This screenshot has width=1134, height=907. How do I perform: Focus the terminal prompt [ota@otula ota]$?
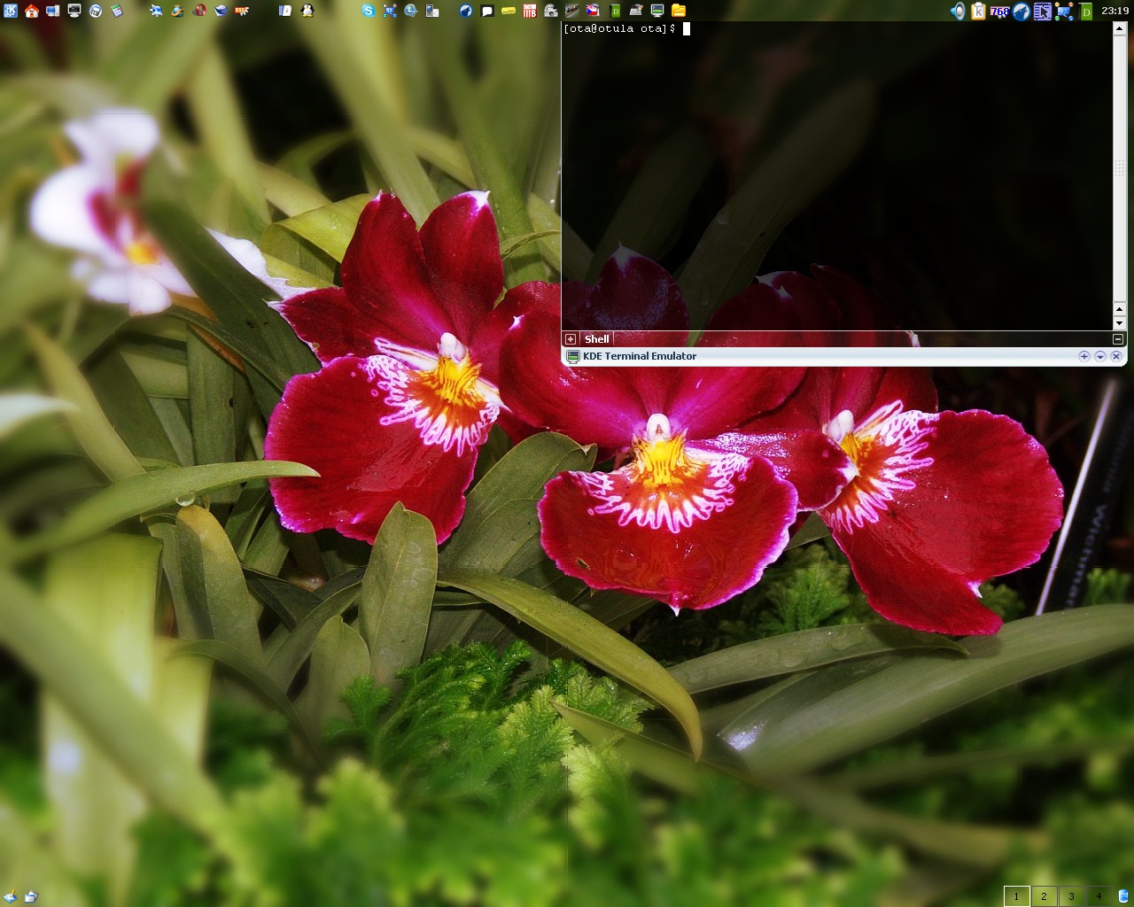pos(620,28)
